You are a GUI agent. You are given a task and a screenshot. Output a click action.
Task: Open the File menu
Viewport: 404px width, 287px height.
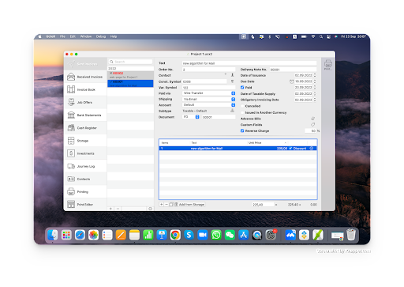tap(62, 36)
